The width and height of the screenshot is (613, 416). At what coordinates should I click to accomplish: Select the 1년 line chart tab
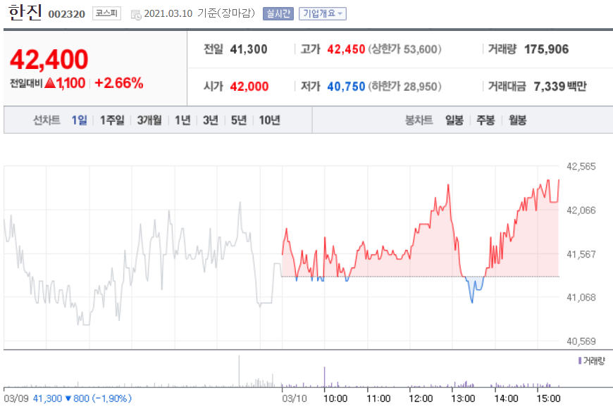pos(182,120)
